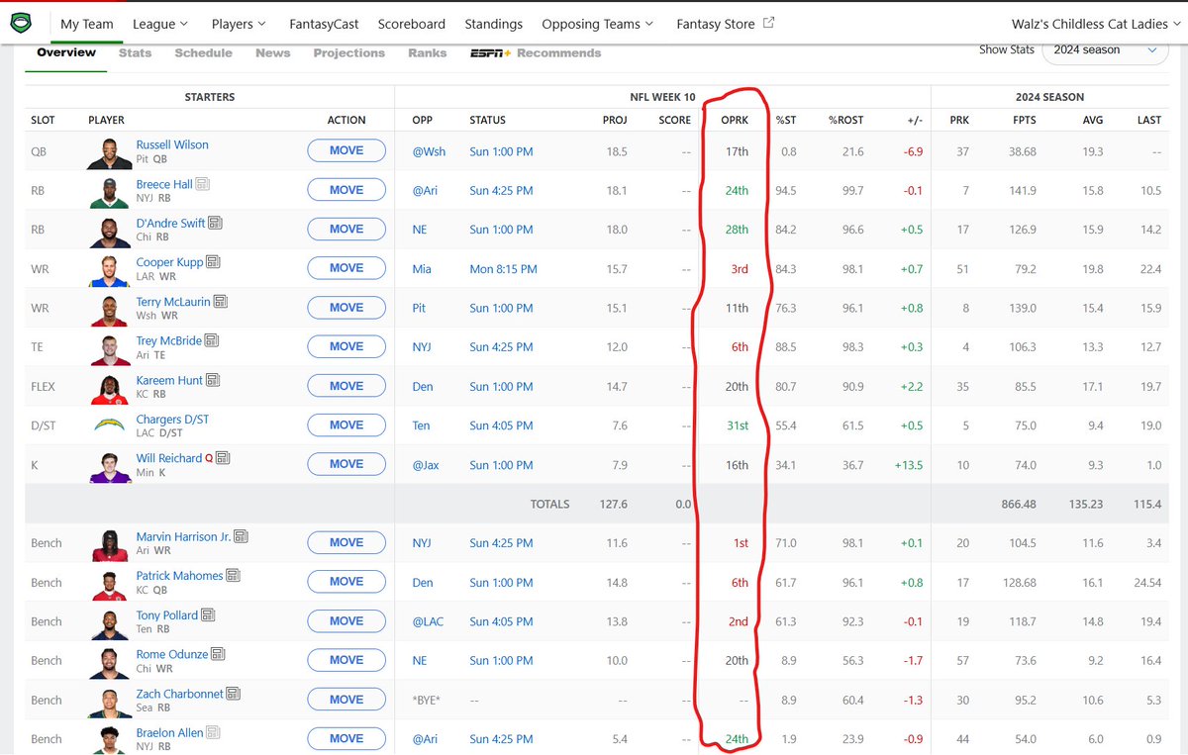Expand the Opposing Teams dropdown
This screenshot has height=755, width=1188.
point(597,24)
